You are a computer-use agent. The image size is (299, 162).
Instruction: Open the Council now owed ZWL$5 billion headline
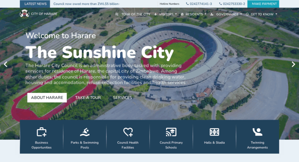[x=87, y=4]
